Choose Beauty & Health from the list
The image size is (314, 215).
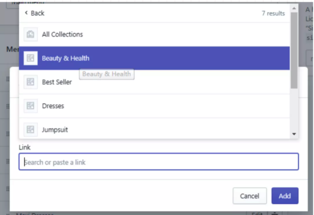pyautogui.click(x=66, y=58)
